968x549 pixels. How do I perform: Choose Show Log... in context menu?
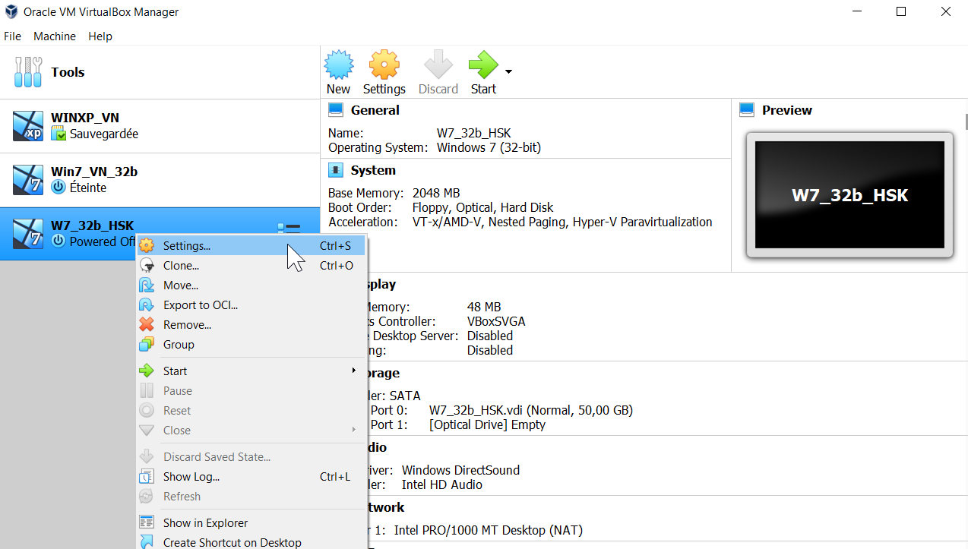pyautogui.click(x=251, y=477)
